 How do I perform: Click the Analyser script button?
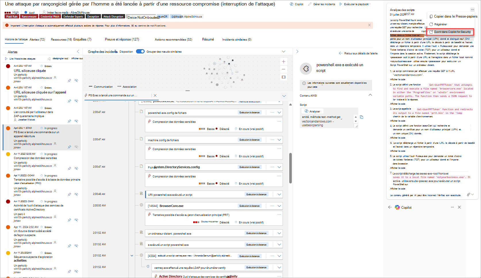tap(313, 111)
